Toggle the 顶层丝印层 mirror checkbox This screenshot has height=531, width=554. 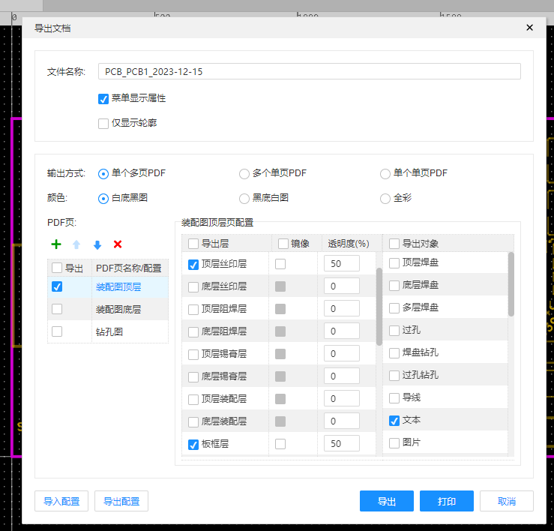[280, 264]
